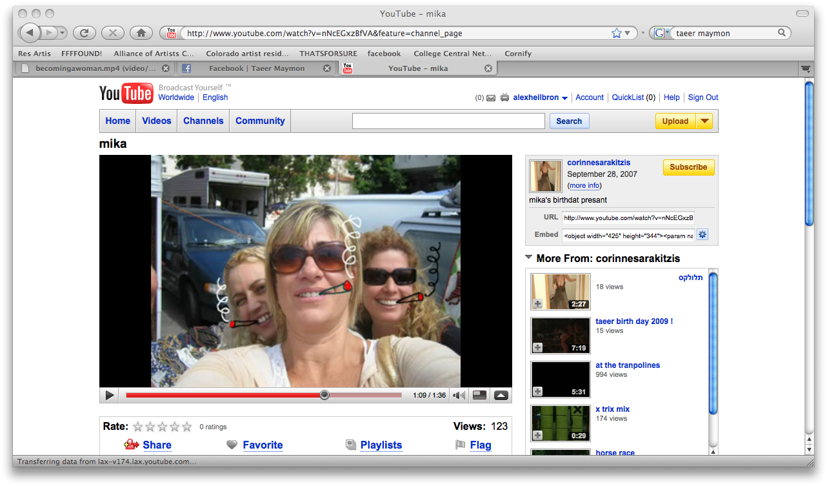Add תלוקס video to QuickList via plus icon
Screen dimensions: 827x486
pyautogui.click(x=537, y=304)
